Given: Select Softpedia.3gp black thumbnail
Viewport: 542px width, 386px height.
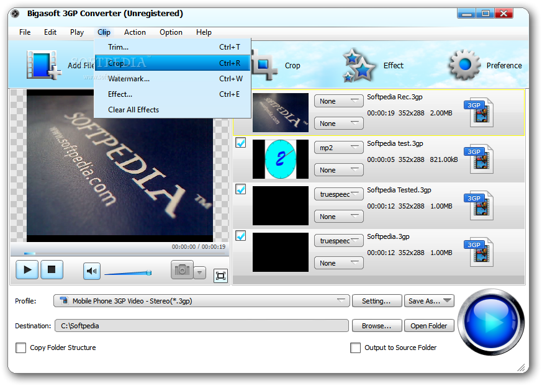Looking at the screenshot, I should 281,252.
